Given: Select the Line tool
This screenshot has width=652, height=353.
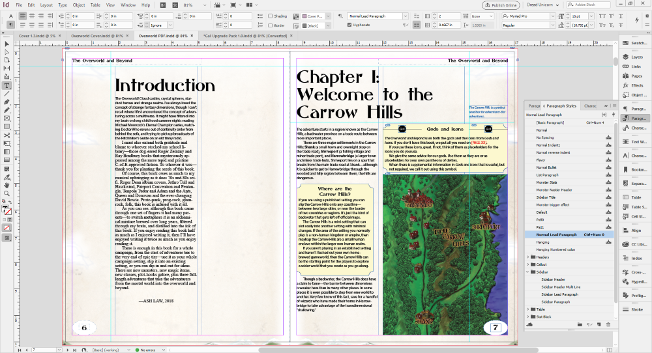Looking at the screenshot, I should (7, 93).
